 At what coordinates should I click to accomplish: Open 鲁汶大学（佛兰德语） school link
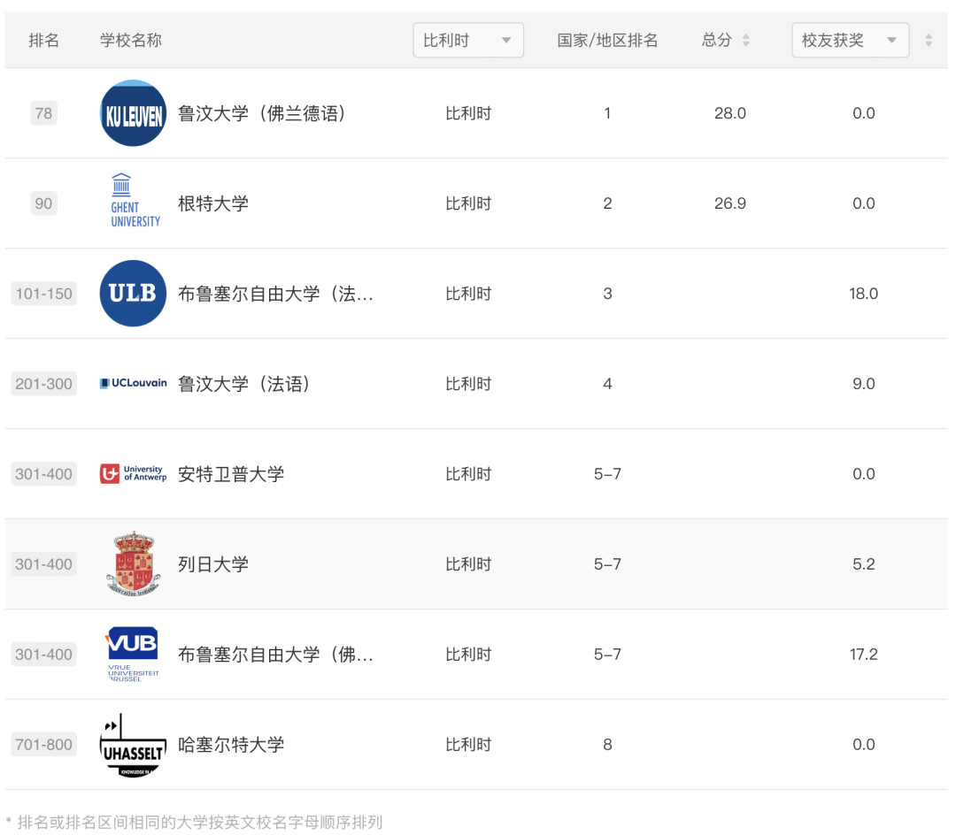tap(262, 113)
